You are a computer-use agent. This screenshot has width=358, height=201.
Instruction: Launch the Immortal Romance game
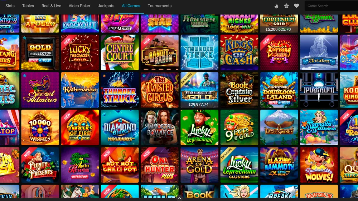[160, 127]
